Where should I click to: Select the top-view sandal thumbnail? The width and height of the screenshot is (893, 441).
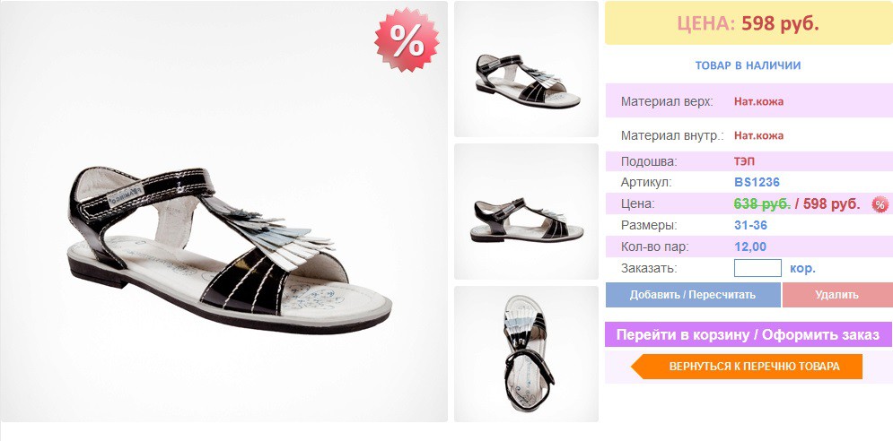click(526, 354)
